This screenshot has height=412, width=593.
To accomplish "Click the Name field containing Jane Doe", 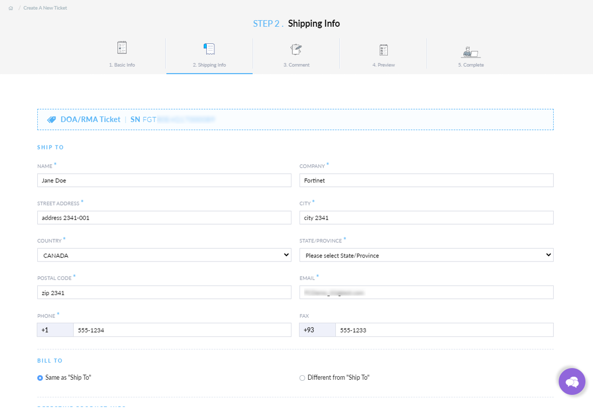I will (x=164, y=180).
